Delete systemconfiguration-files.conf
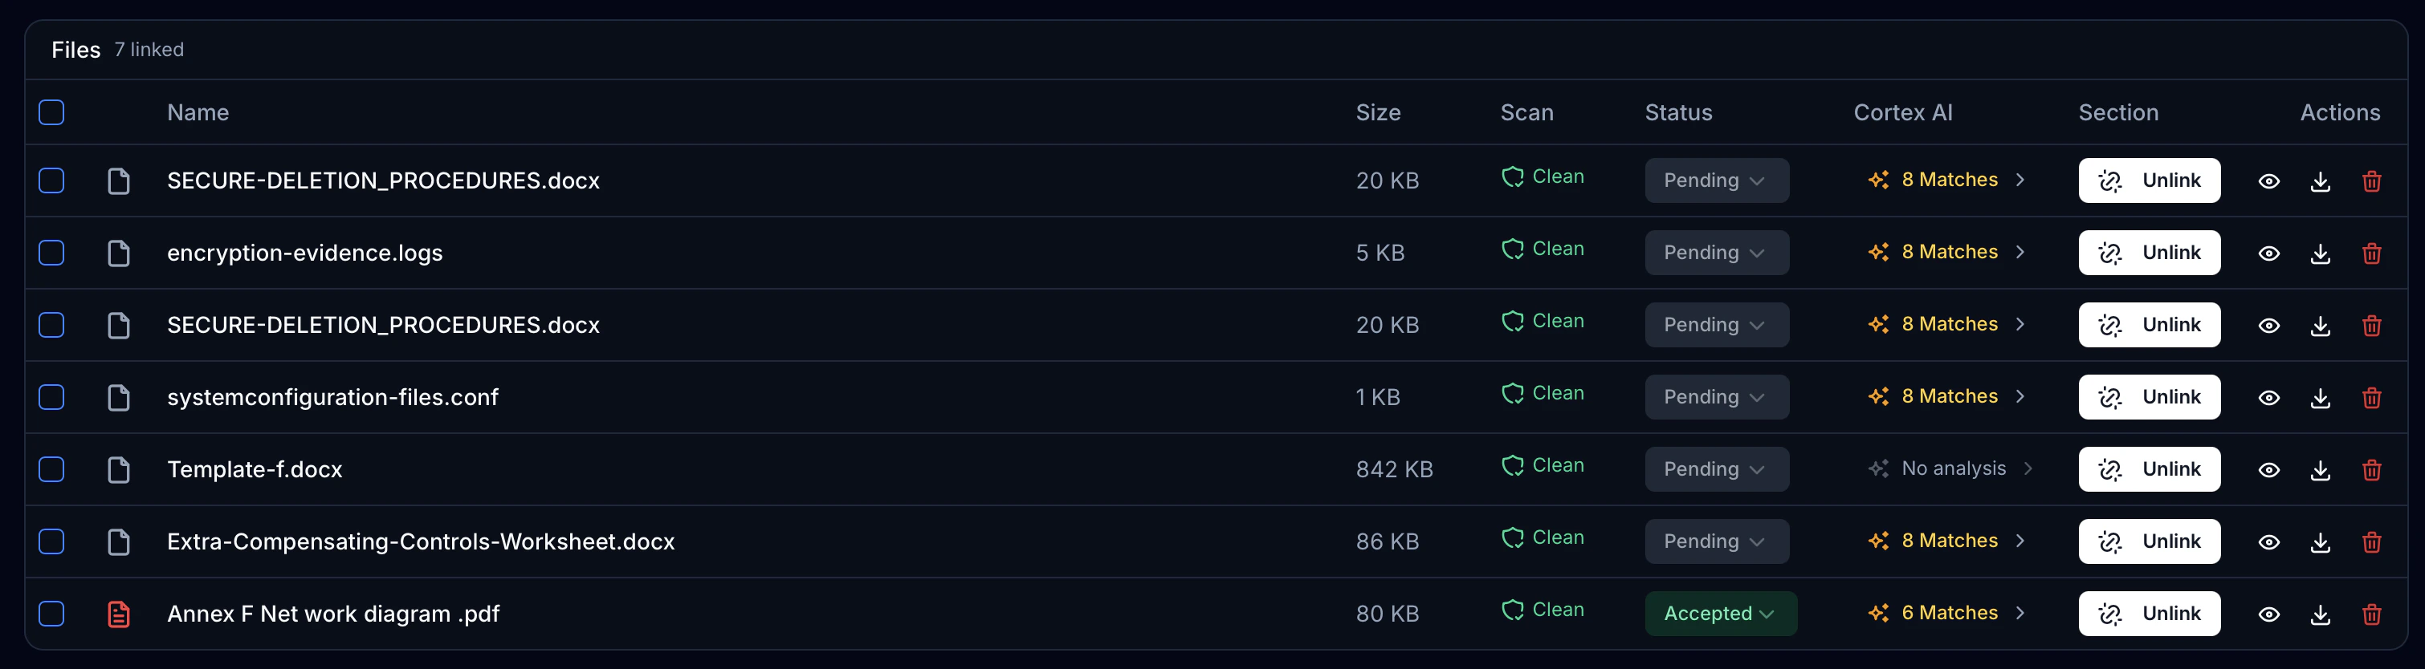This screenshot has height=669, width=2425. click(x=2371, y=397)
